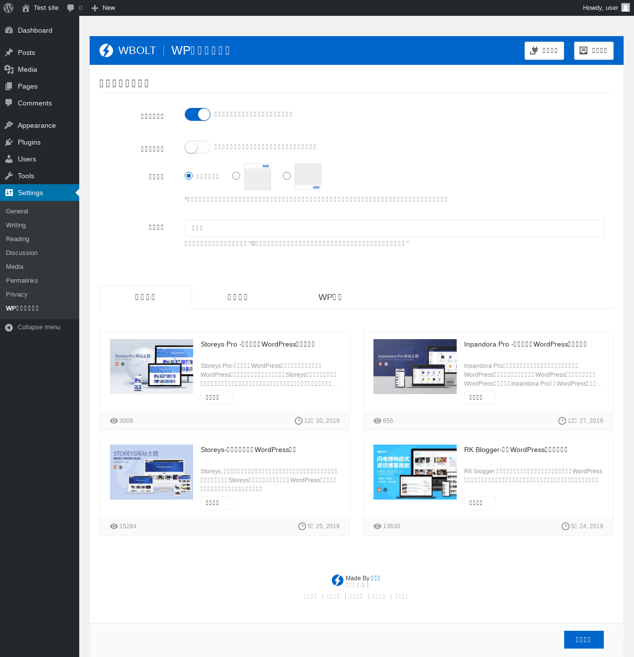The height and width of the screenshot is (657, 634).
Task: Click the button under Storeys description
Action: (216, 503)
